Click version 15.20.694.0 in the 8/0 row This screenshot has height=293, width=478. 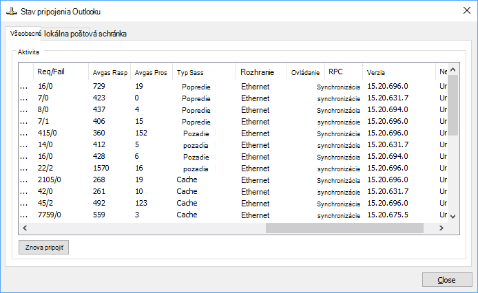pos(388,109)
